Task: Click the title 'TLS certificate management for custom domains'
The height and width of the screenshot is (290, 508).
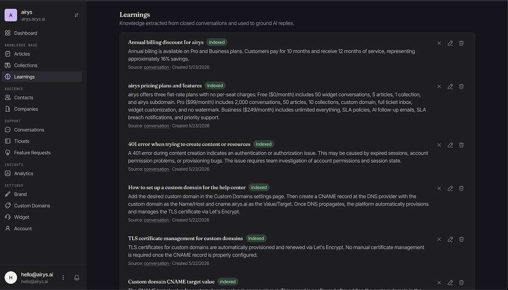Action: click(185, 239)
